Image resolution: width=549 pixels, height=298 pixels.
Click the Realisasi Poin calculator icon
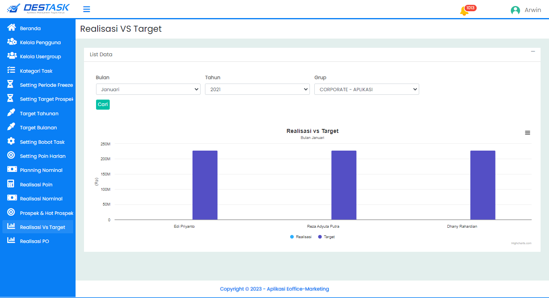pyautogui.click(x=12, y=184)
